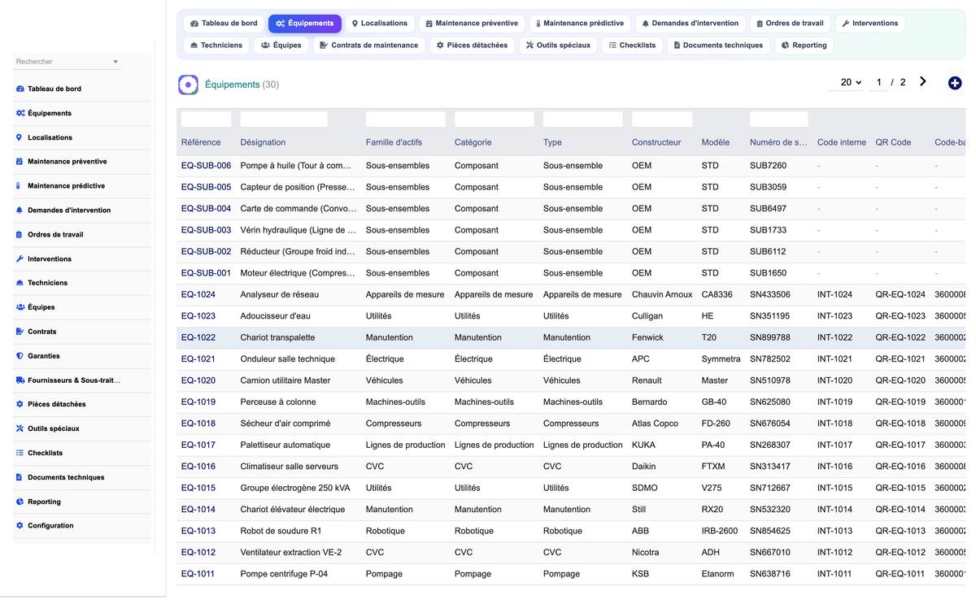This screenshot has height=604, width=976.
Task: Click cell 'Atlas Copco'
Action: (x=655, y=424)
